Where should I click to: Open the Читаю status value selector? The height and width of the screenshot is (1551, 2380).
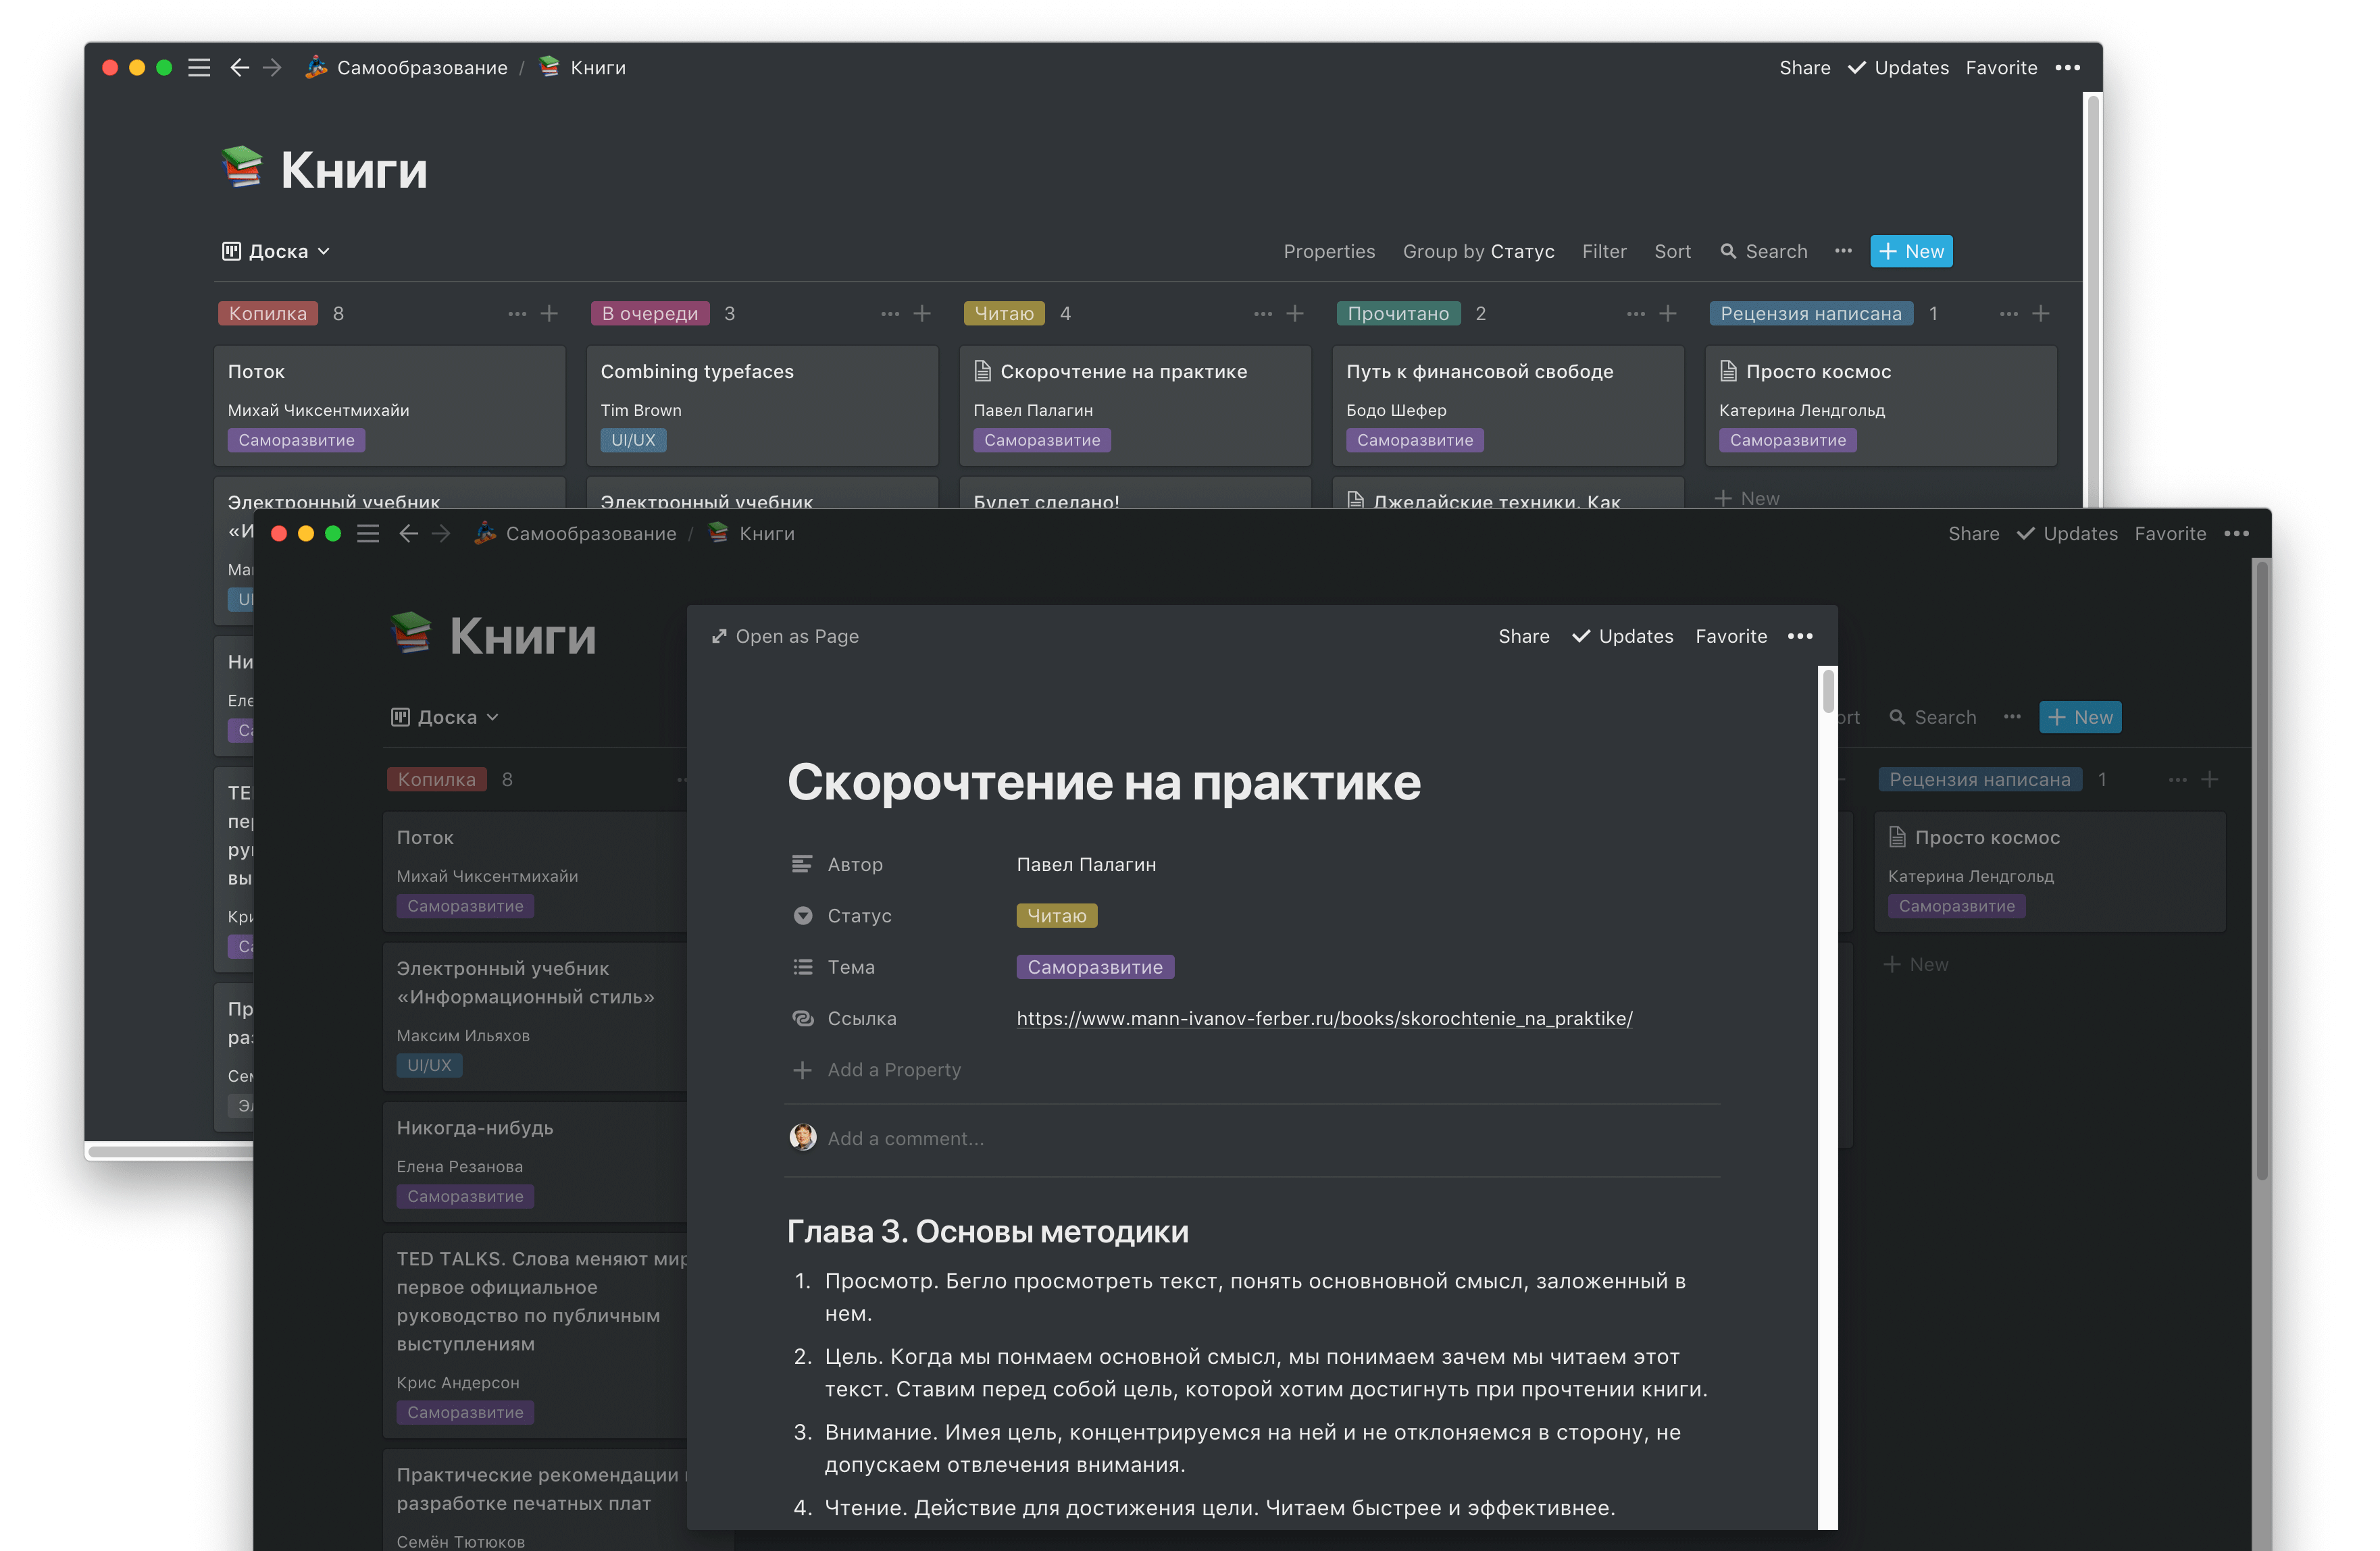[1056, 916]
